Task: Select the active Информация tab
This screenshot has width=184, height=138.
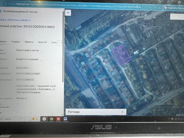Action: (3, 41)
